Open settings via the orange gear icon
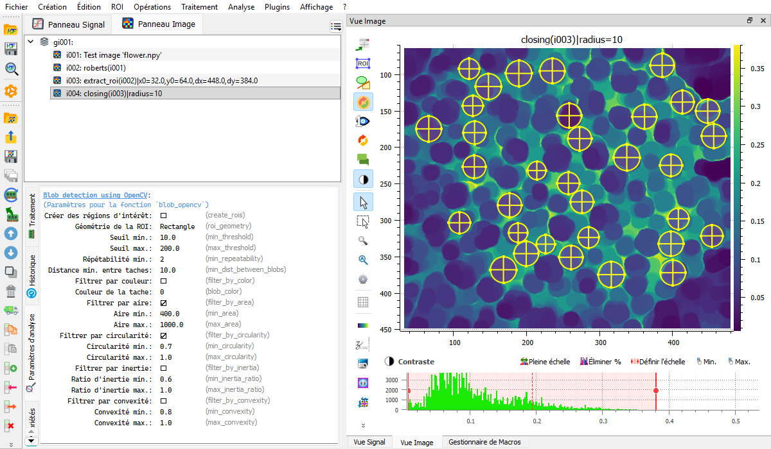The image size is (771, 449). pyautogui.click(x=10, y=90)
